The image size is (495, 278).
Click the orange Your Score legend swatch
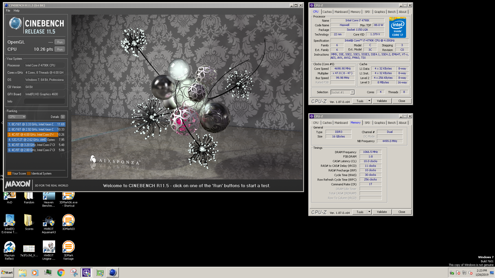[x=9, y=173]
